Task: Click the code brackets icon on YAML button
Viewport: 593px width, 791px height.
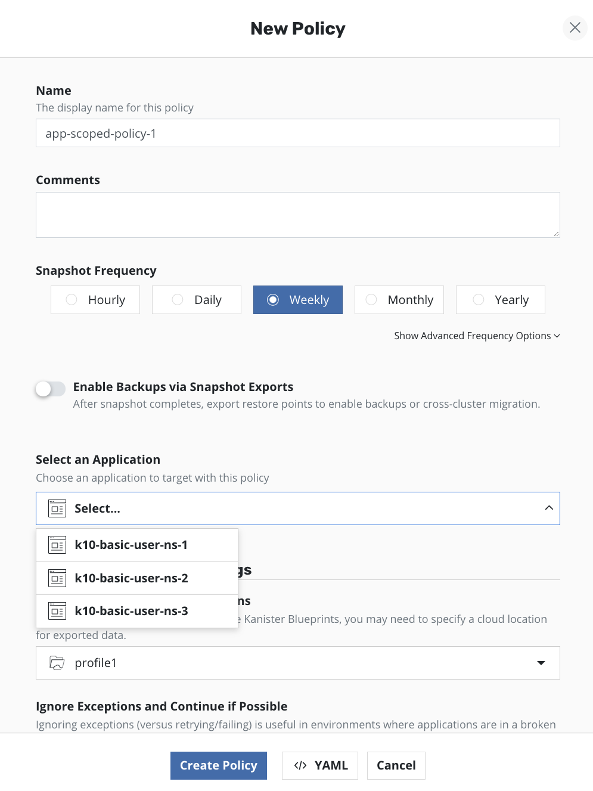Action: click(300, 765)
